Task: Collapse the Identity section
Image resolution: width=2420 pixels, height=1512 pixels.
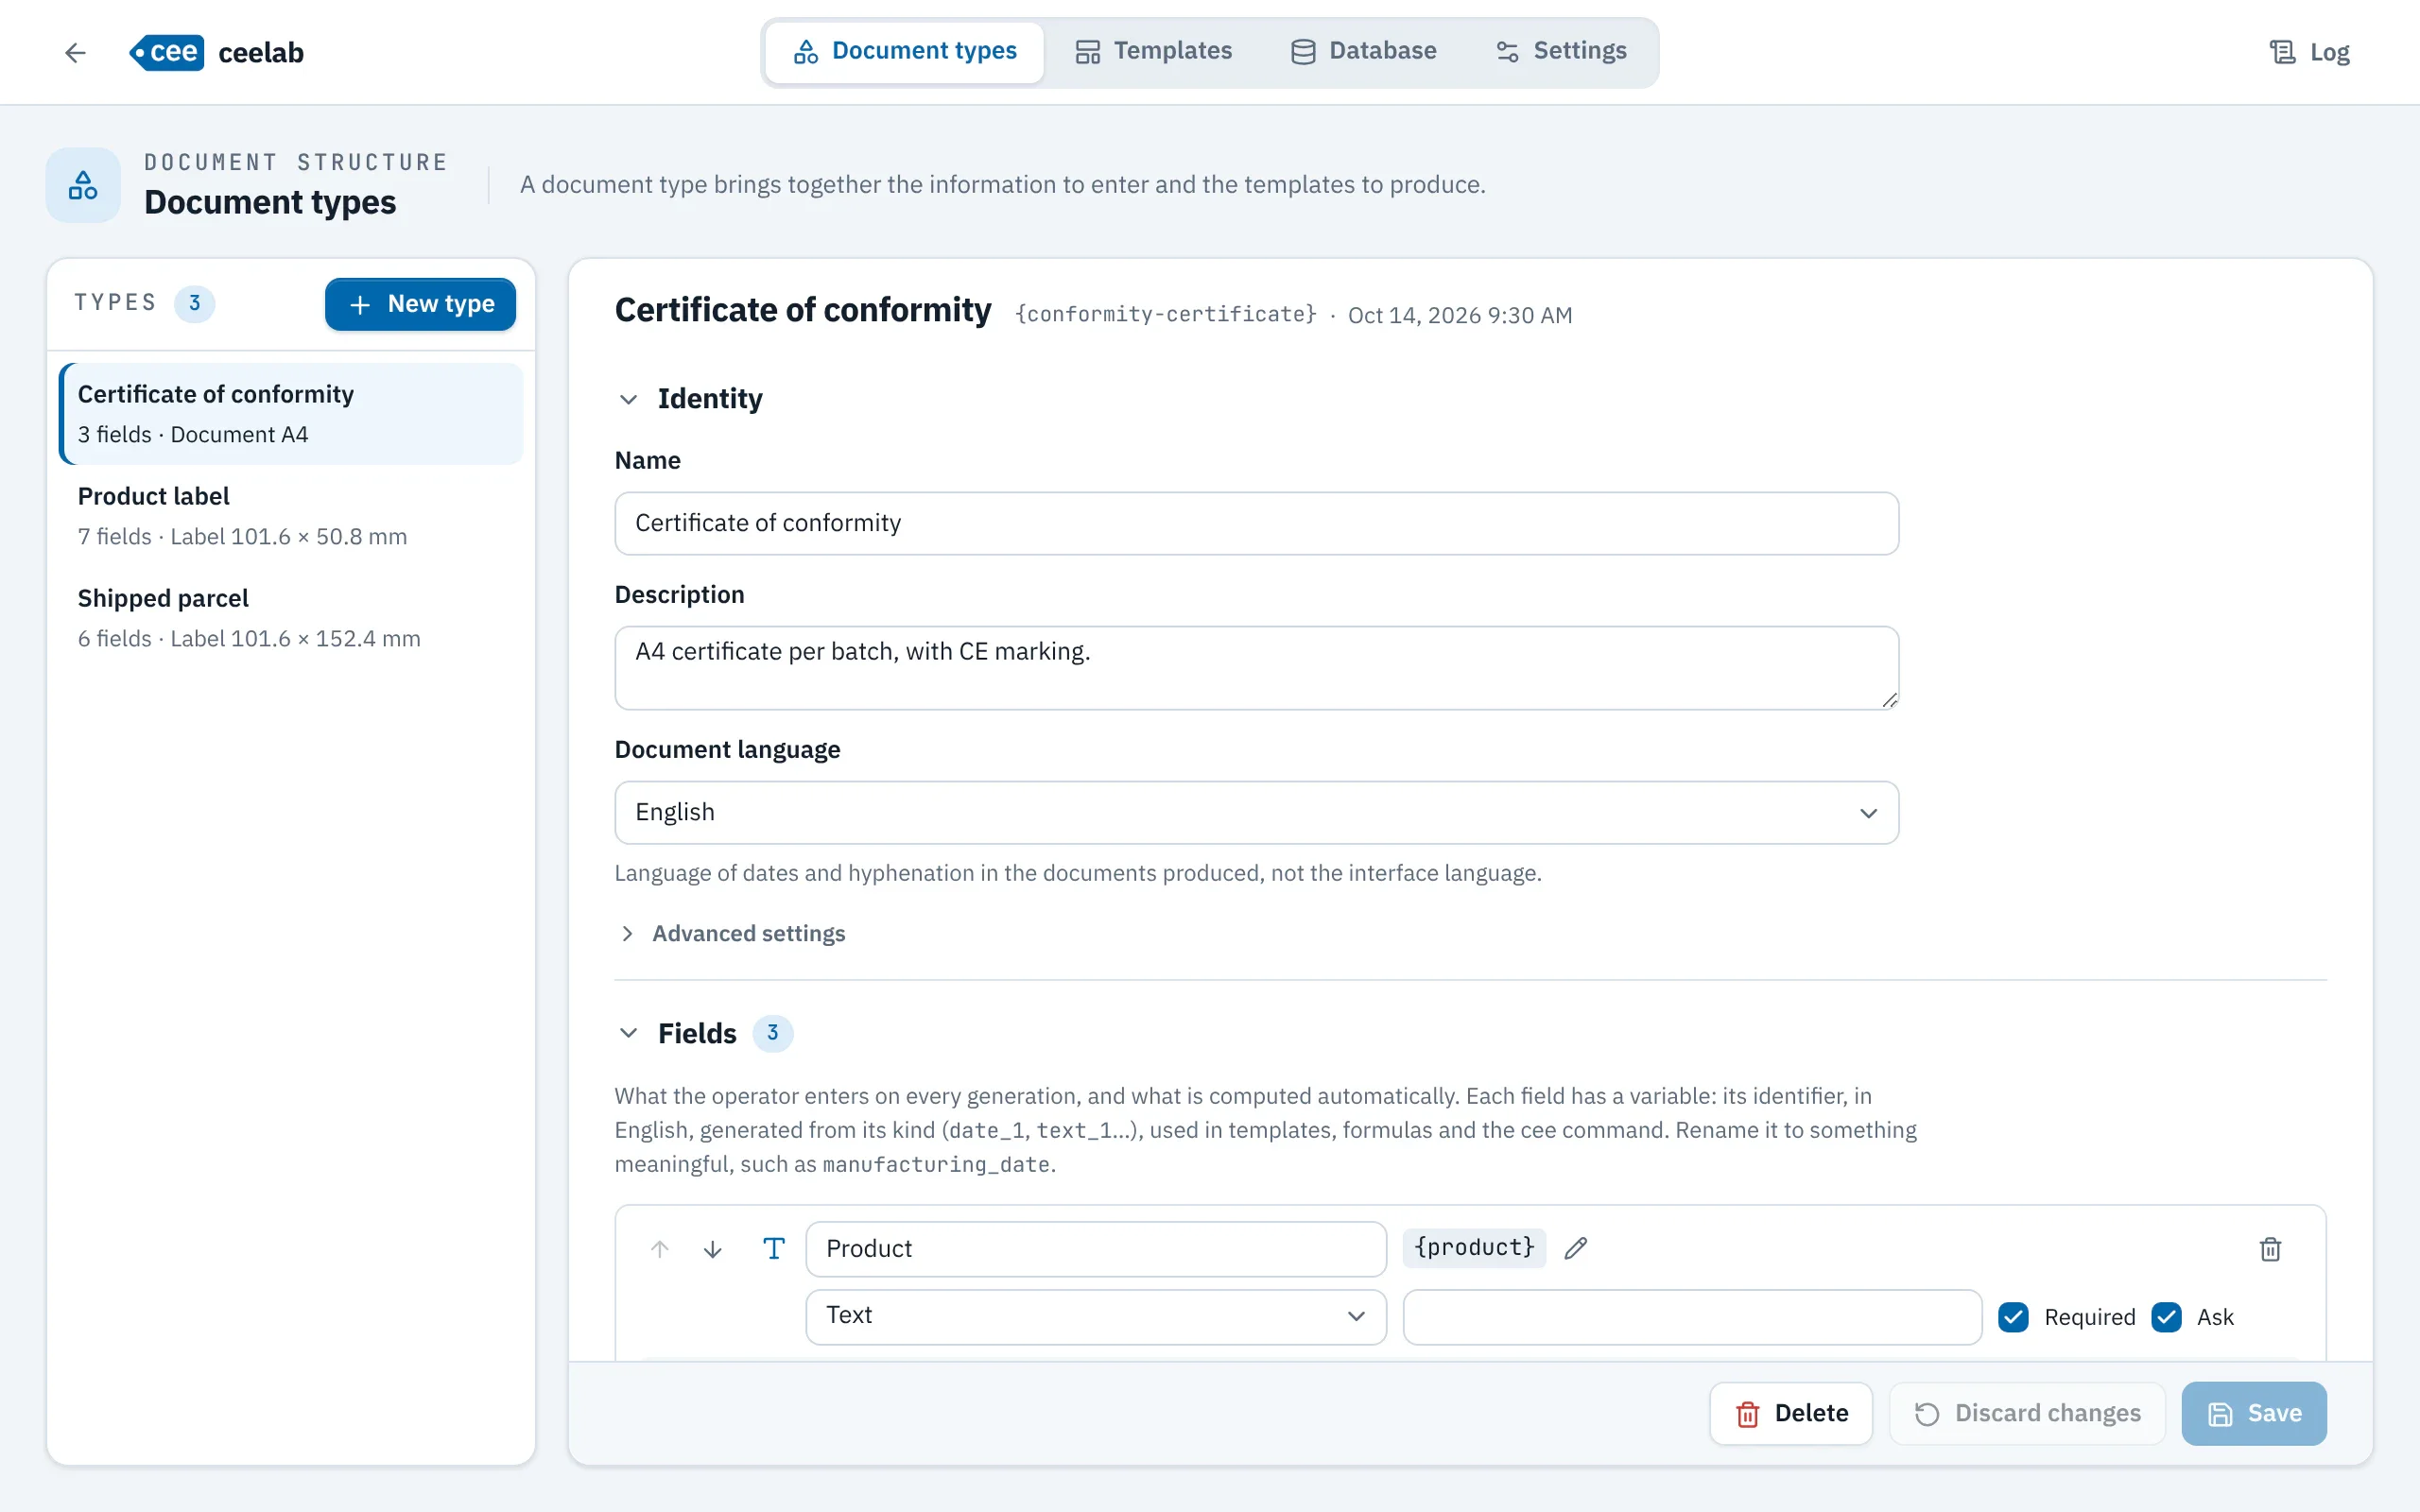Action: (x=628, y=399)
